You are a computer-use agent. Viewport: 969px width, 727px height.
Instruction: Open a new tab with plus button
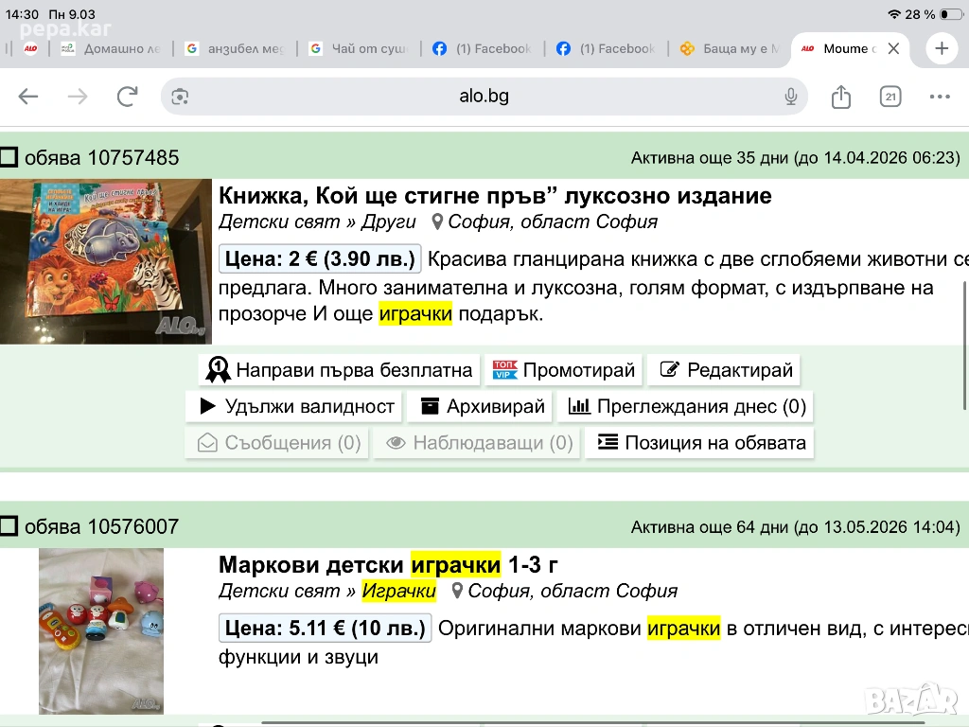pos(941,48)
